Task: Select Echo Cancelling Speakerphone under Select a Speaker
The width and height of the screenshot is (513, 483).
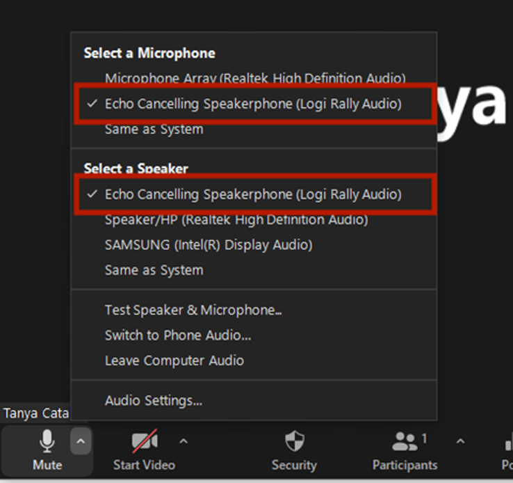Action: point(253,194)
